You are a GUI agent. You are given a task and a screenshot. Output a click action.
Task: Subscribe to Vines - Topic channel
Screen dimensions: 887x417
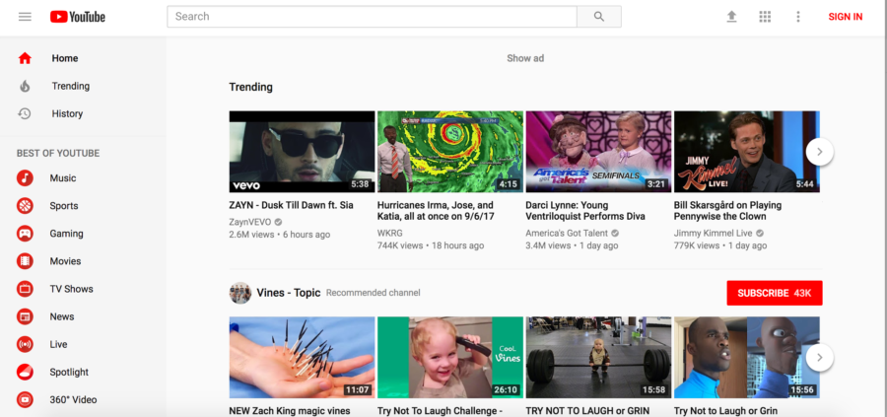775,293
